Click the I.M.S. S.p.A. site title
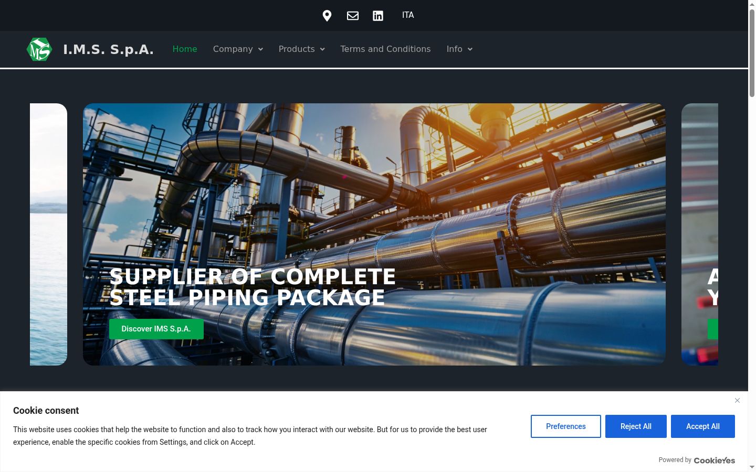Viewport: 756px width, 472px height. click(108, 49)
